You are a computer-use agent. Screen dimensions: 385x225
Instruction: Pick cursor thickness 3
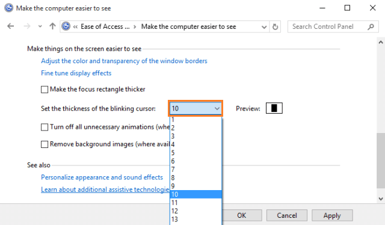point(196,136)
